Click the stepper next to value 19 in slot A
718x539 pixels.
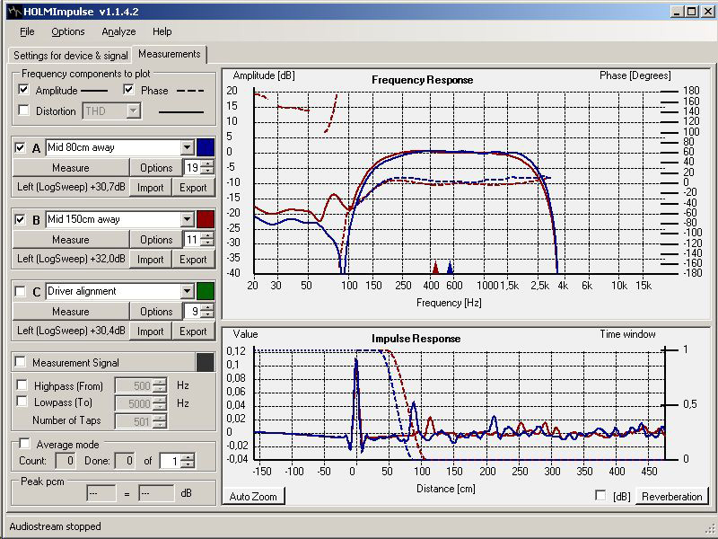pyautogui.click(x=207, y=168)
